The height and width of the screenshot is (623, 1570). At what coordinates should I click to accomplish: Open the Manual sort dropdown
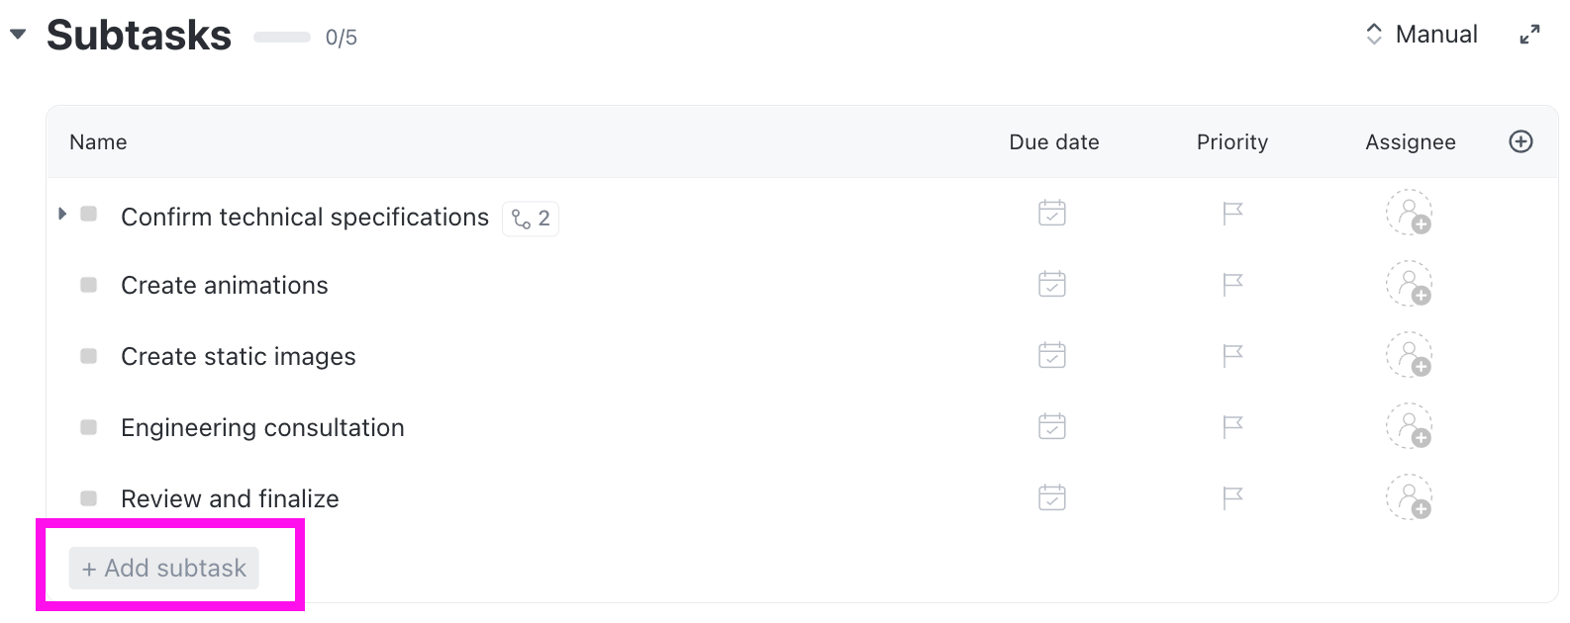pos(1422,35)
